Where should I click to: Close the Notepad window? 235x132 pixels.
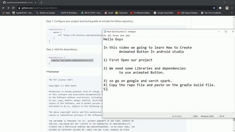(233, 32)
